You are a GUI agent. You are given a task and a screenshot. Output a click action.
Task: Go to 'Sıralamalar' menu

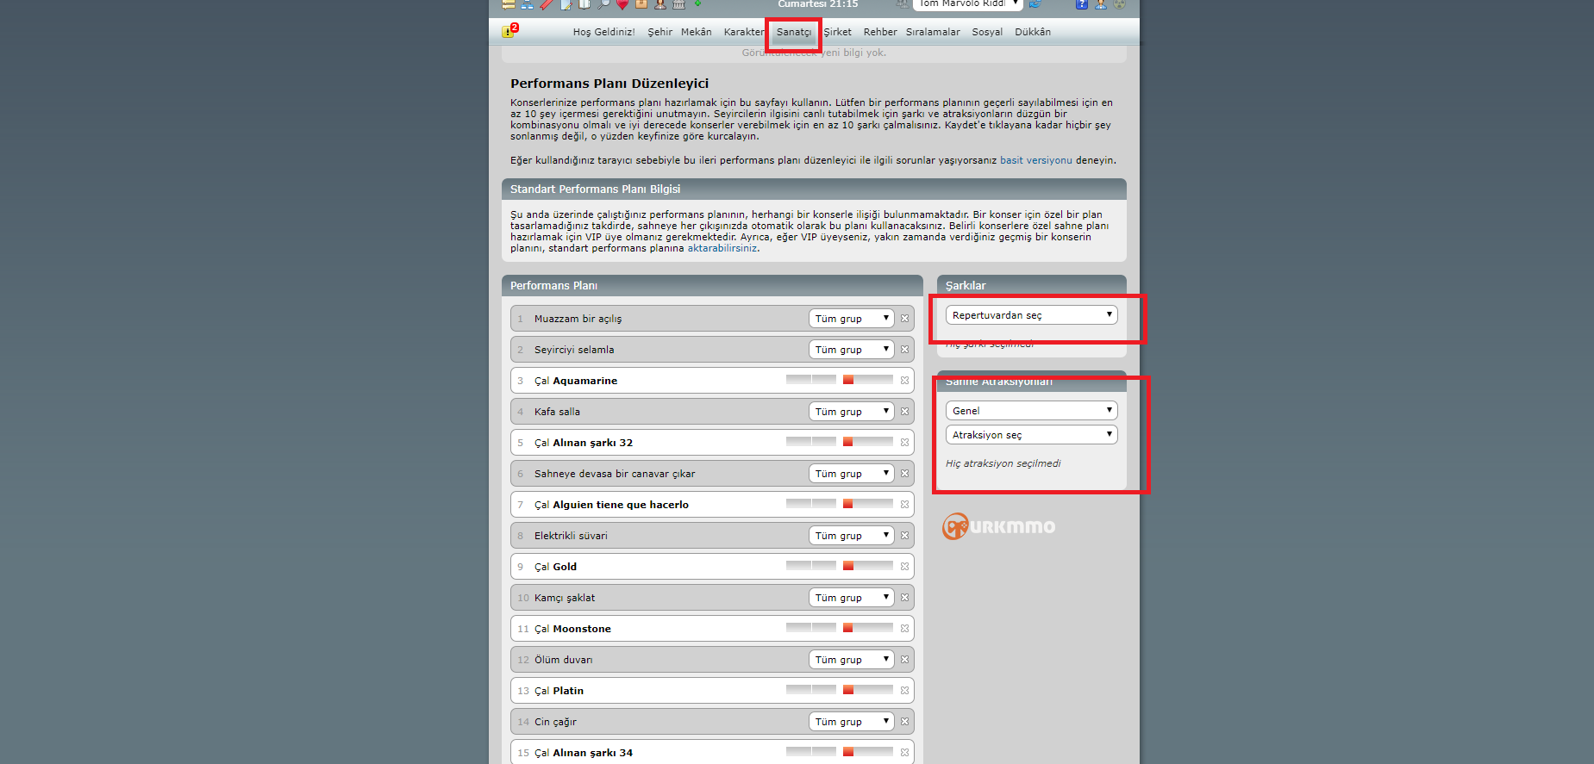coord(932,32)
